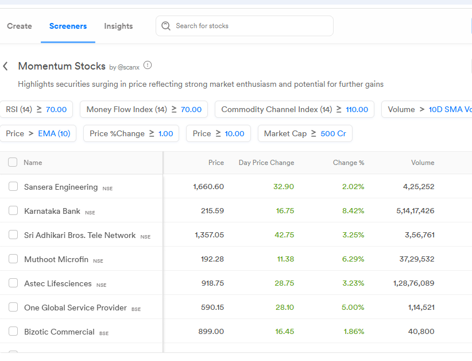The width and height of the screenshot is (472, 361).
Task: Sort the table by Change % column
Action: [348, 163]
